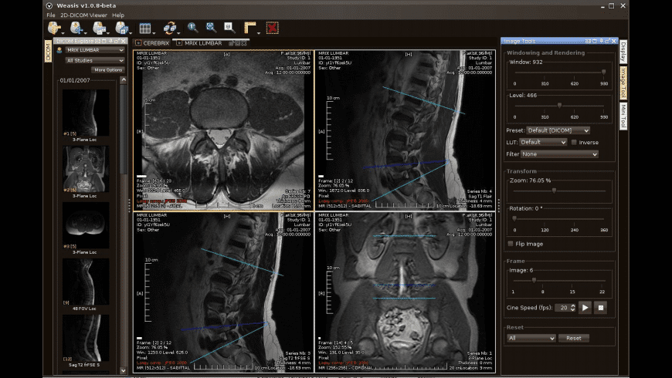Screen dimensions: 672x378
Task: Open the Preset Default [DICOM] dropdown
Action: tap(558, 130)
